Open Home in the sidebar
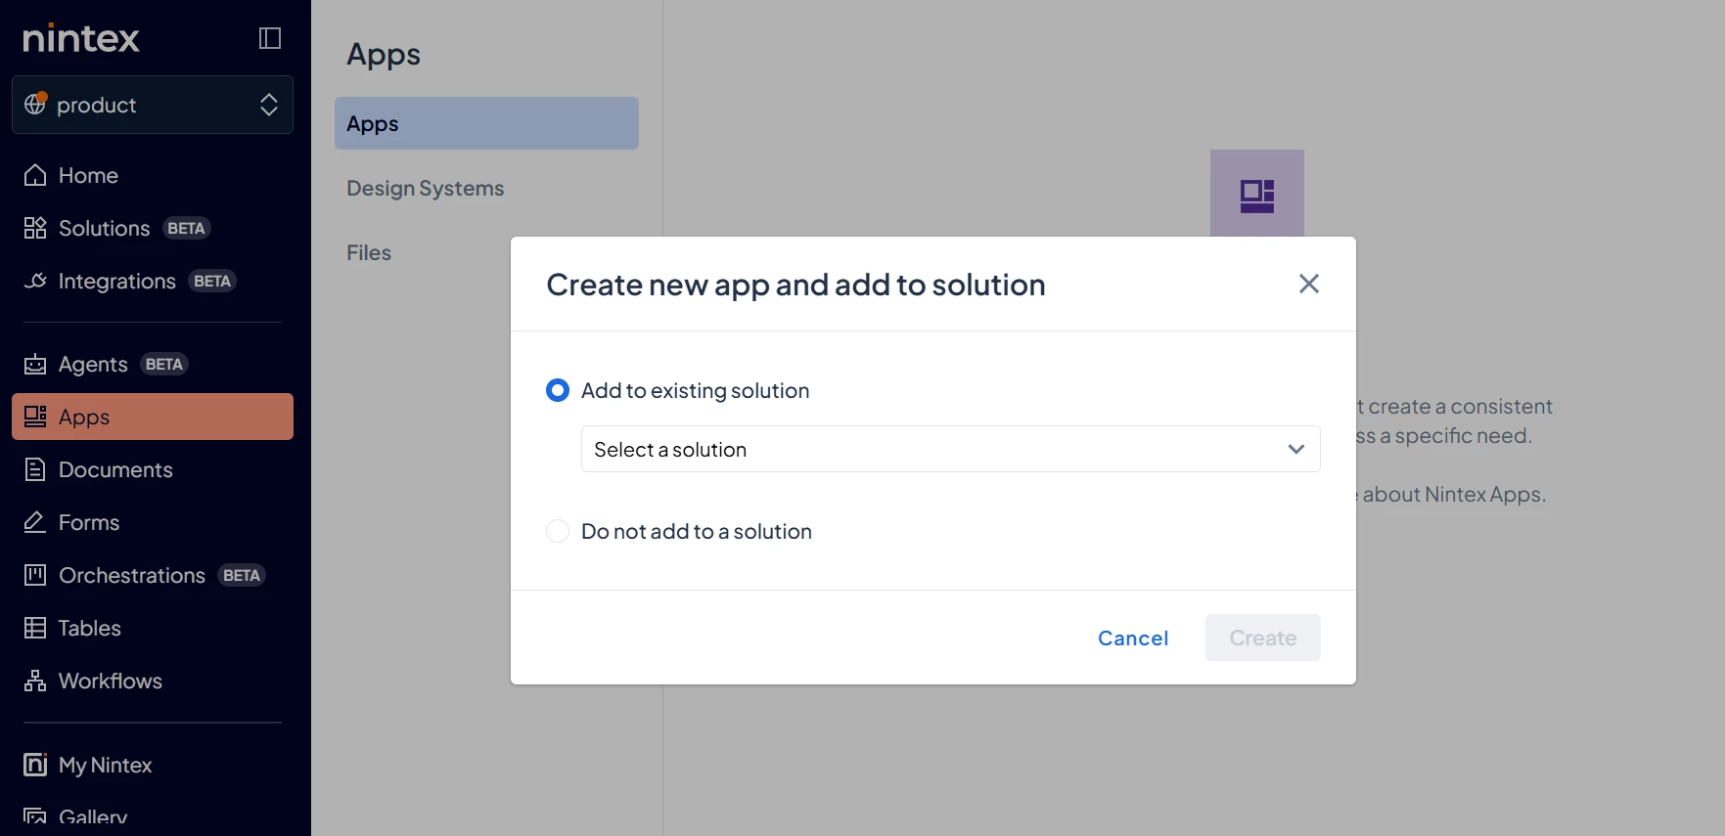Image resolution: width=1725 pixels, height=836 pixels. click(x=153, y=175)
